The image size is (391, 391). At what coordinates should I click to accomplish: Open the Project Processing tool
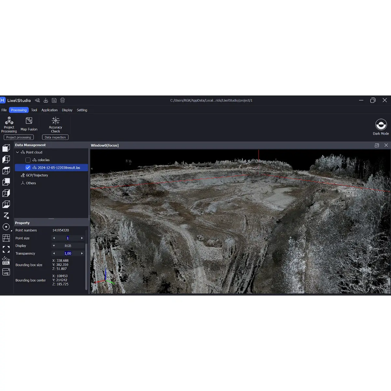point(9,124)
